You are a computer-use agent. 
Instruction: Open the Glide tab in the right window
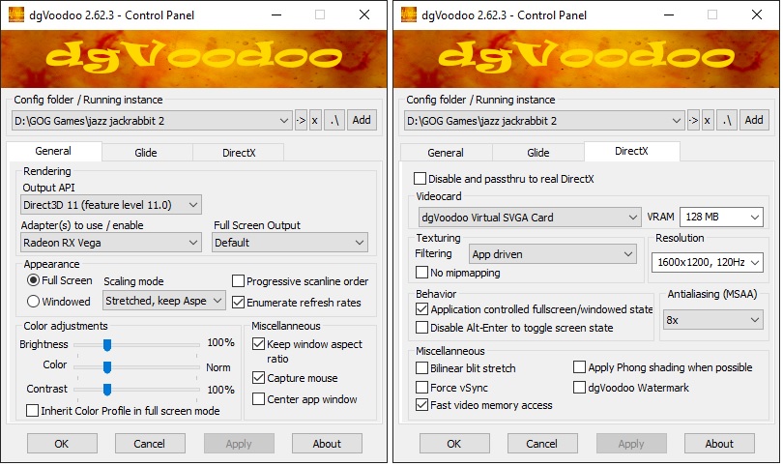pos(538,153)
